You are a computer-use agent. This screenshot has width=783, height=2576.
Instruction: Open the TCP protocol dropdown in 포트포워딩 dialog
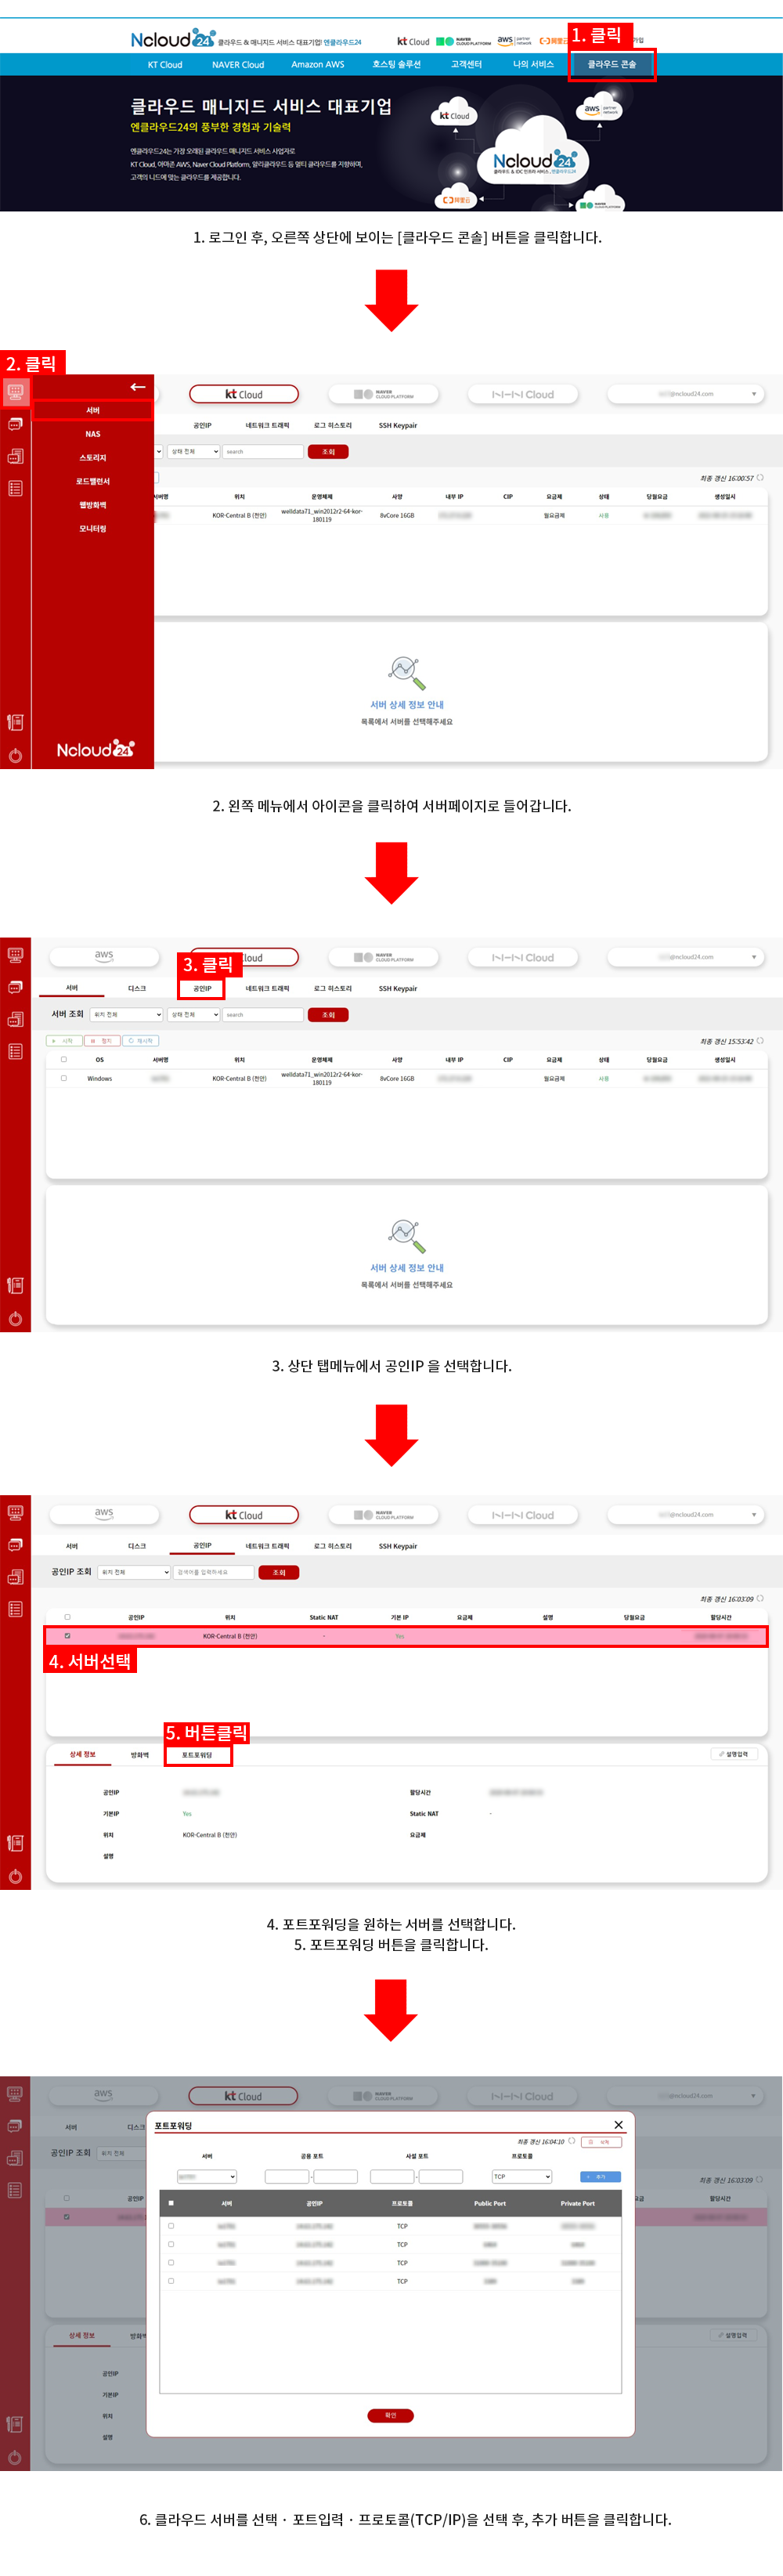pyautogui.click(x=522, y=2176)
